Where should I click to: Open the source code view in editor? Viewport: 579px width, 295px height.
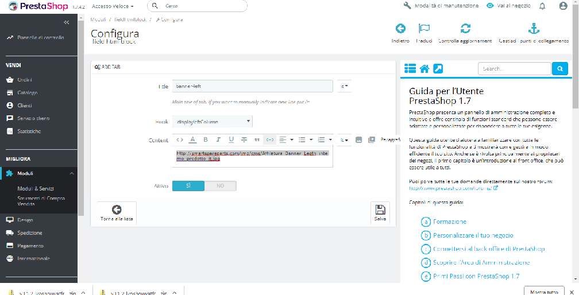click(x=179, y=140)
